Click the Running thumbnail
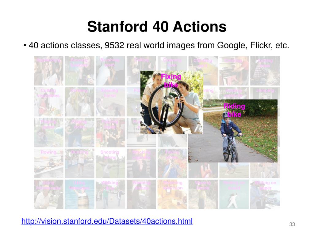314x235 pixels. coord(79,163)
